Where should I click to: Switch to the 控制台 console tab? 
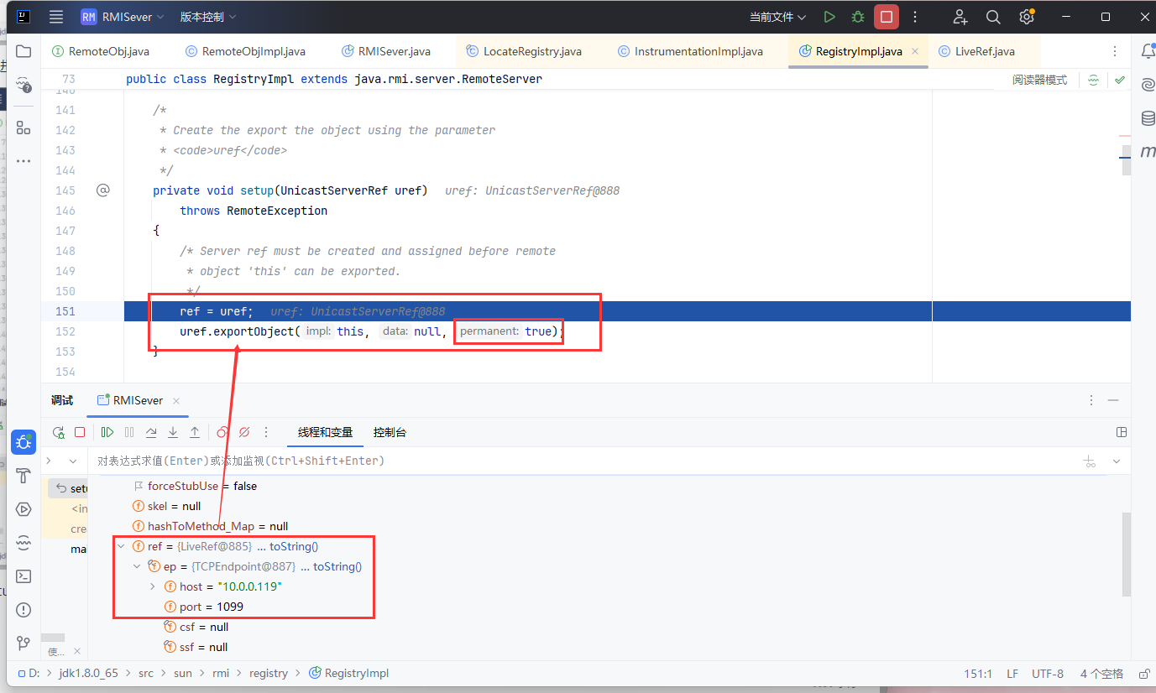(390, 432)
